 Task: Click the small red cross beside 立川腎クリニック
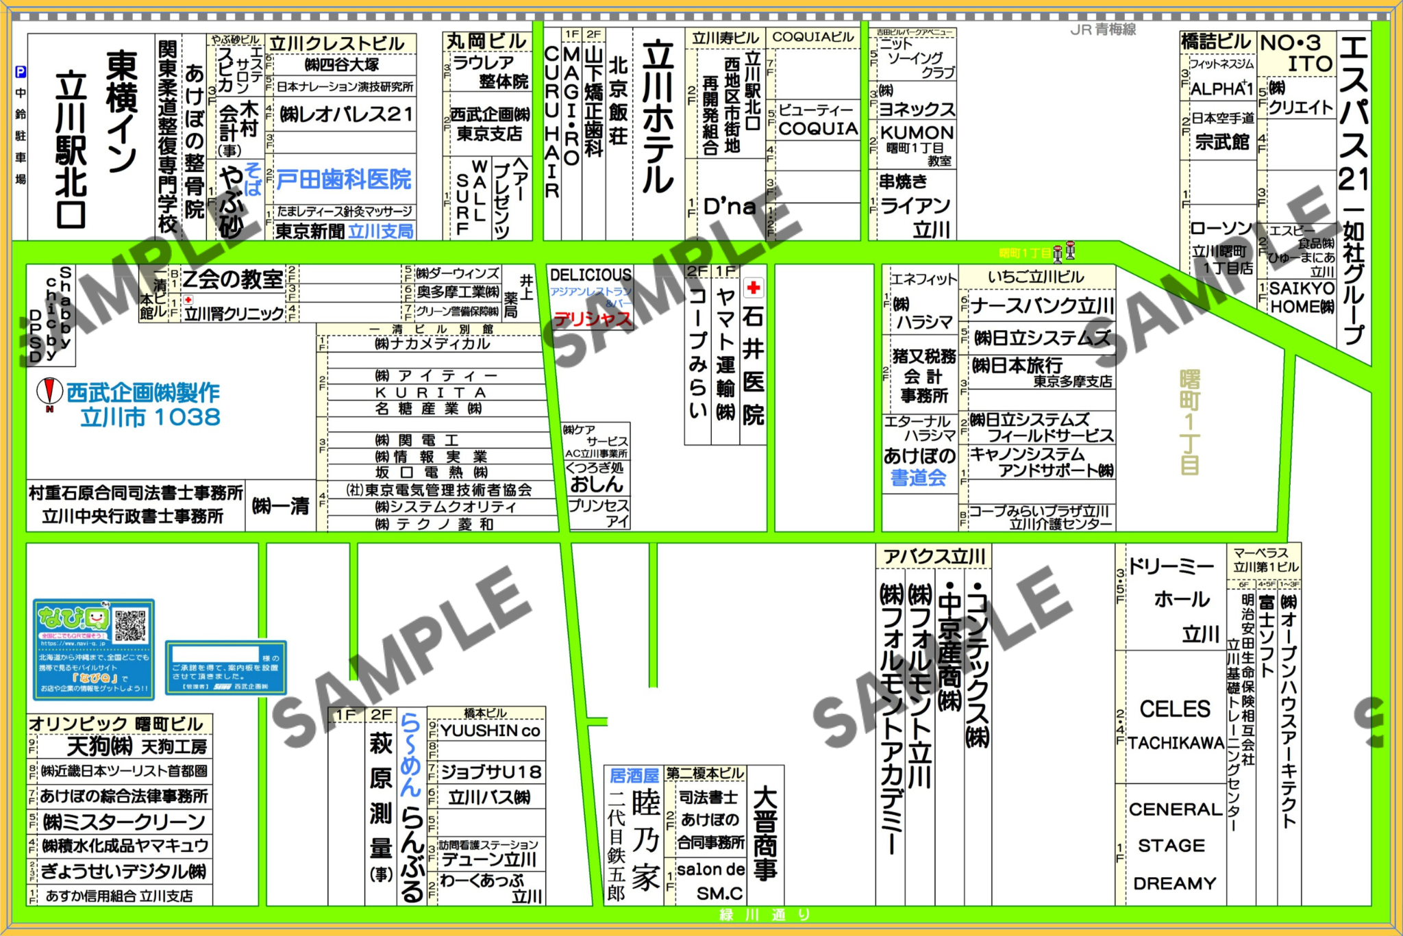(x=188, y=300)
